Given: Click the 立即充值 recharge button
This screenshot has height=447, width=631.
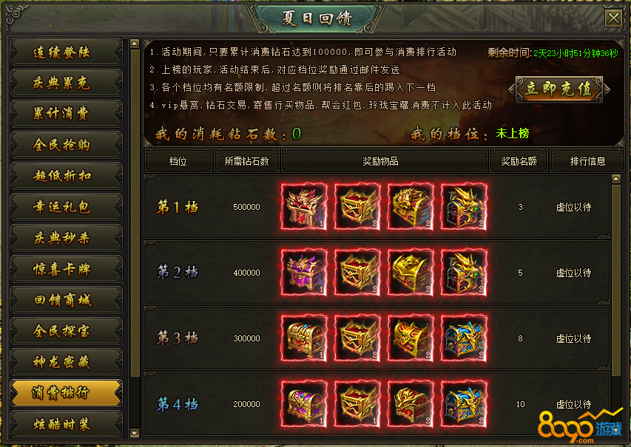Looking at the screenshot, I should (x=559, y=89).
